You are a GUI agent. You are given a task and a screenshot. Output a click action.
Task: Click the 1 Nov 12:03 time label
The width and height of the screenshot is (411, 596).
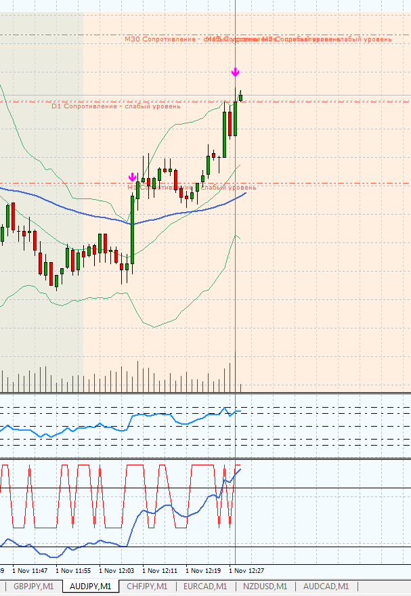coord(116,570)
